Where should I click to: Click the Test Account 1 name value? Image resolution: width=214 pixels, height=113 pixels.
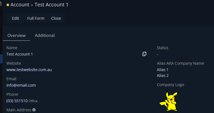(20, 54)
